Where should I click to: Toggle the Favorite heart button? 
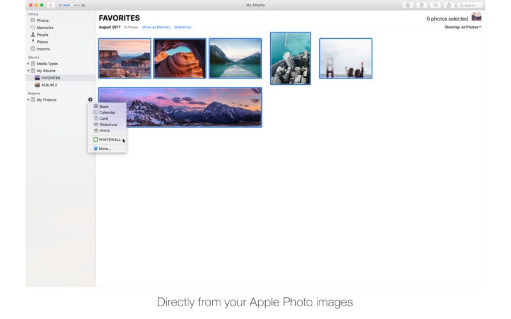tap(435, 5)
